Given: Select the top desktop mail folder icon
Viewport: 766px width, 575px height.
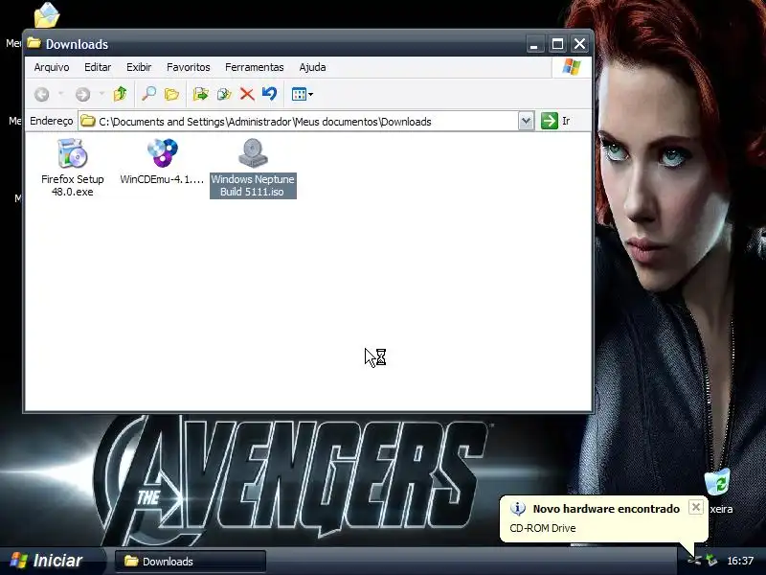Looking at the screenshot, I should [x=47, y=15].
